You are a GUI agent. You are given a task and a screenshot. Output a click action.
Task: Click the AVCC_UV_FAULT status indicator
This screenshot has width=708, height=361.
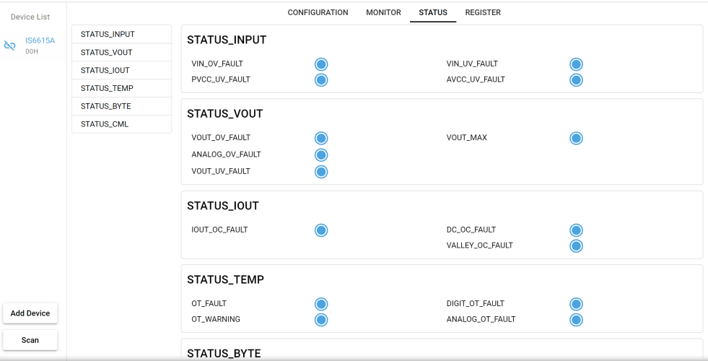click(x=576, y=80)
